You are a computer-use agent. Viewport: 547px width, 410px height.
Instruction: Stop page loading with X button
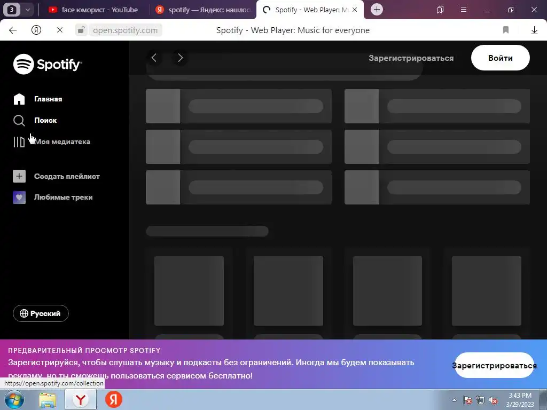pos(60,30)
